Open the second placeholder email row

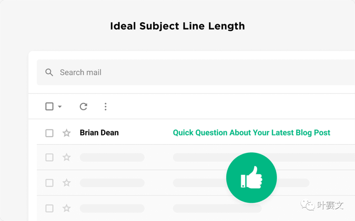coord(196,157)
